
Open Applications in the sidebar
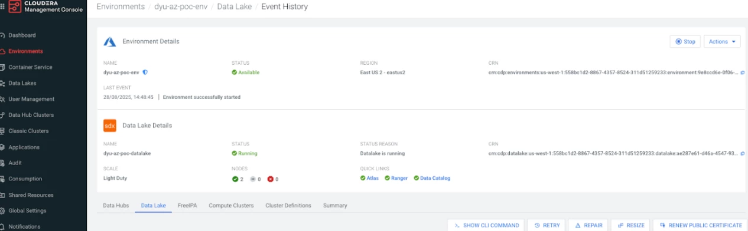[x=24, y=147]
